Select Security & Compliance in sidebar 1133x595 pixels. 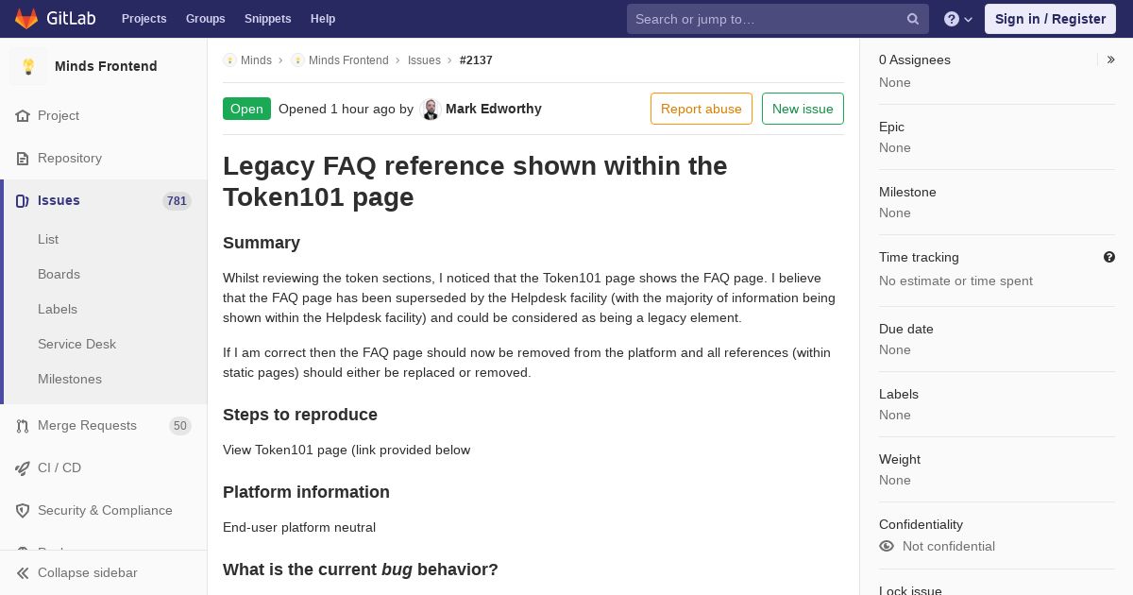pyautogui.click(x=104, y=510)
